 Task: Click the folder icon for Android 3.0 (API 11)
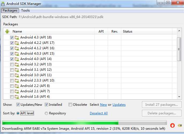pos(17,75)
